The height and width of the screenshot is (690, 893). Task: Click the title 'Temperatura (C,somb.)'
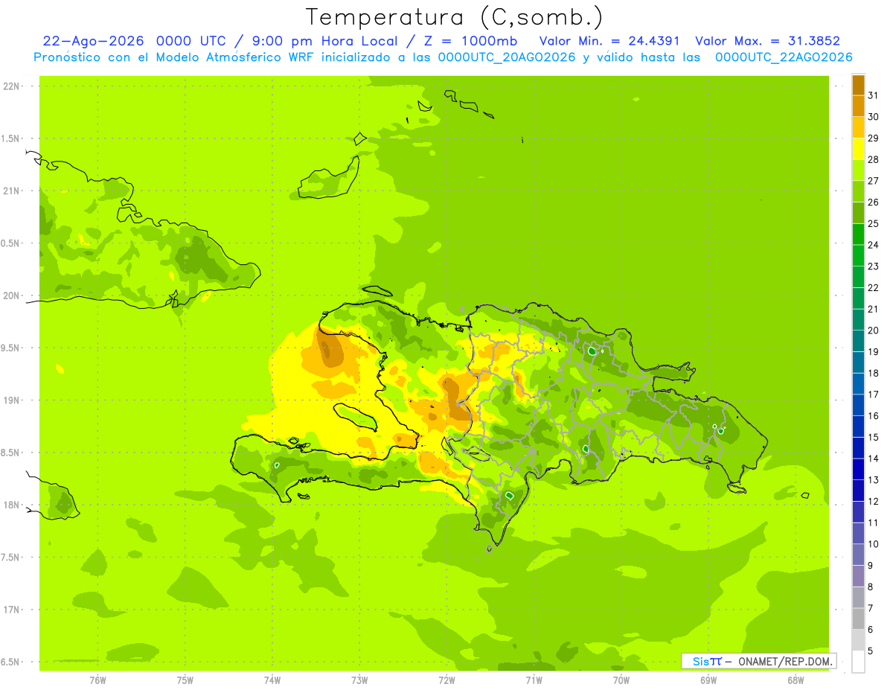click(x=455, y=16)
